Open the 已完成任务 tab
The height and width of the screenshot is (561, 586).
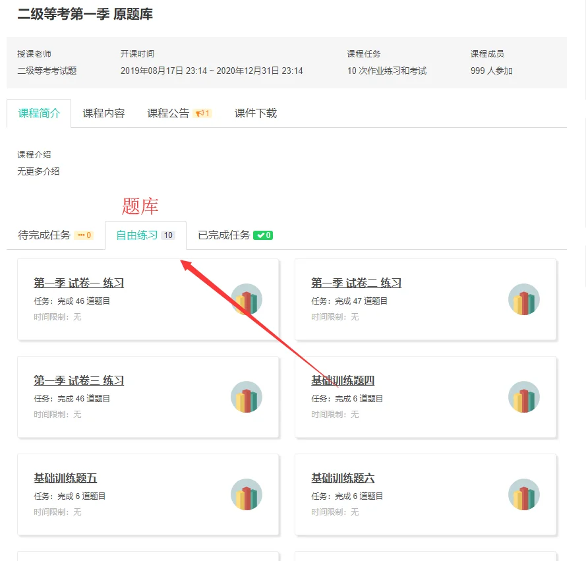coord(235,235)
